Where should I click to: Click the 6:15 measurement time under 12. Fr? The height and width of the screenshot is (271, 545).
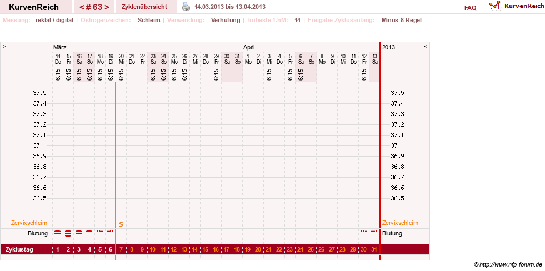[x=364, y=74]
